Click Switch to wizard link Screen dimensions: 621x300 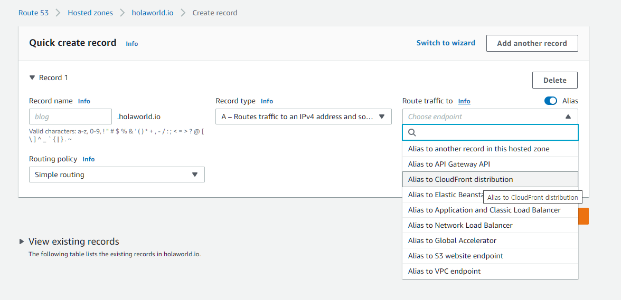(x=446, y=43)
